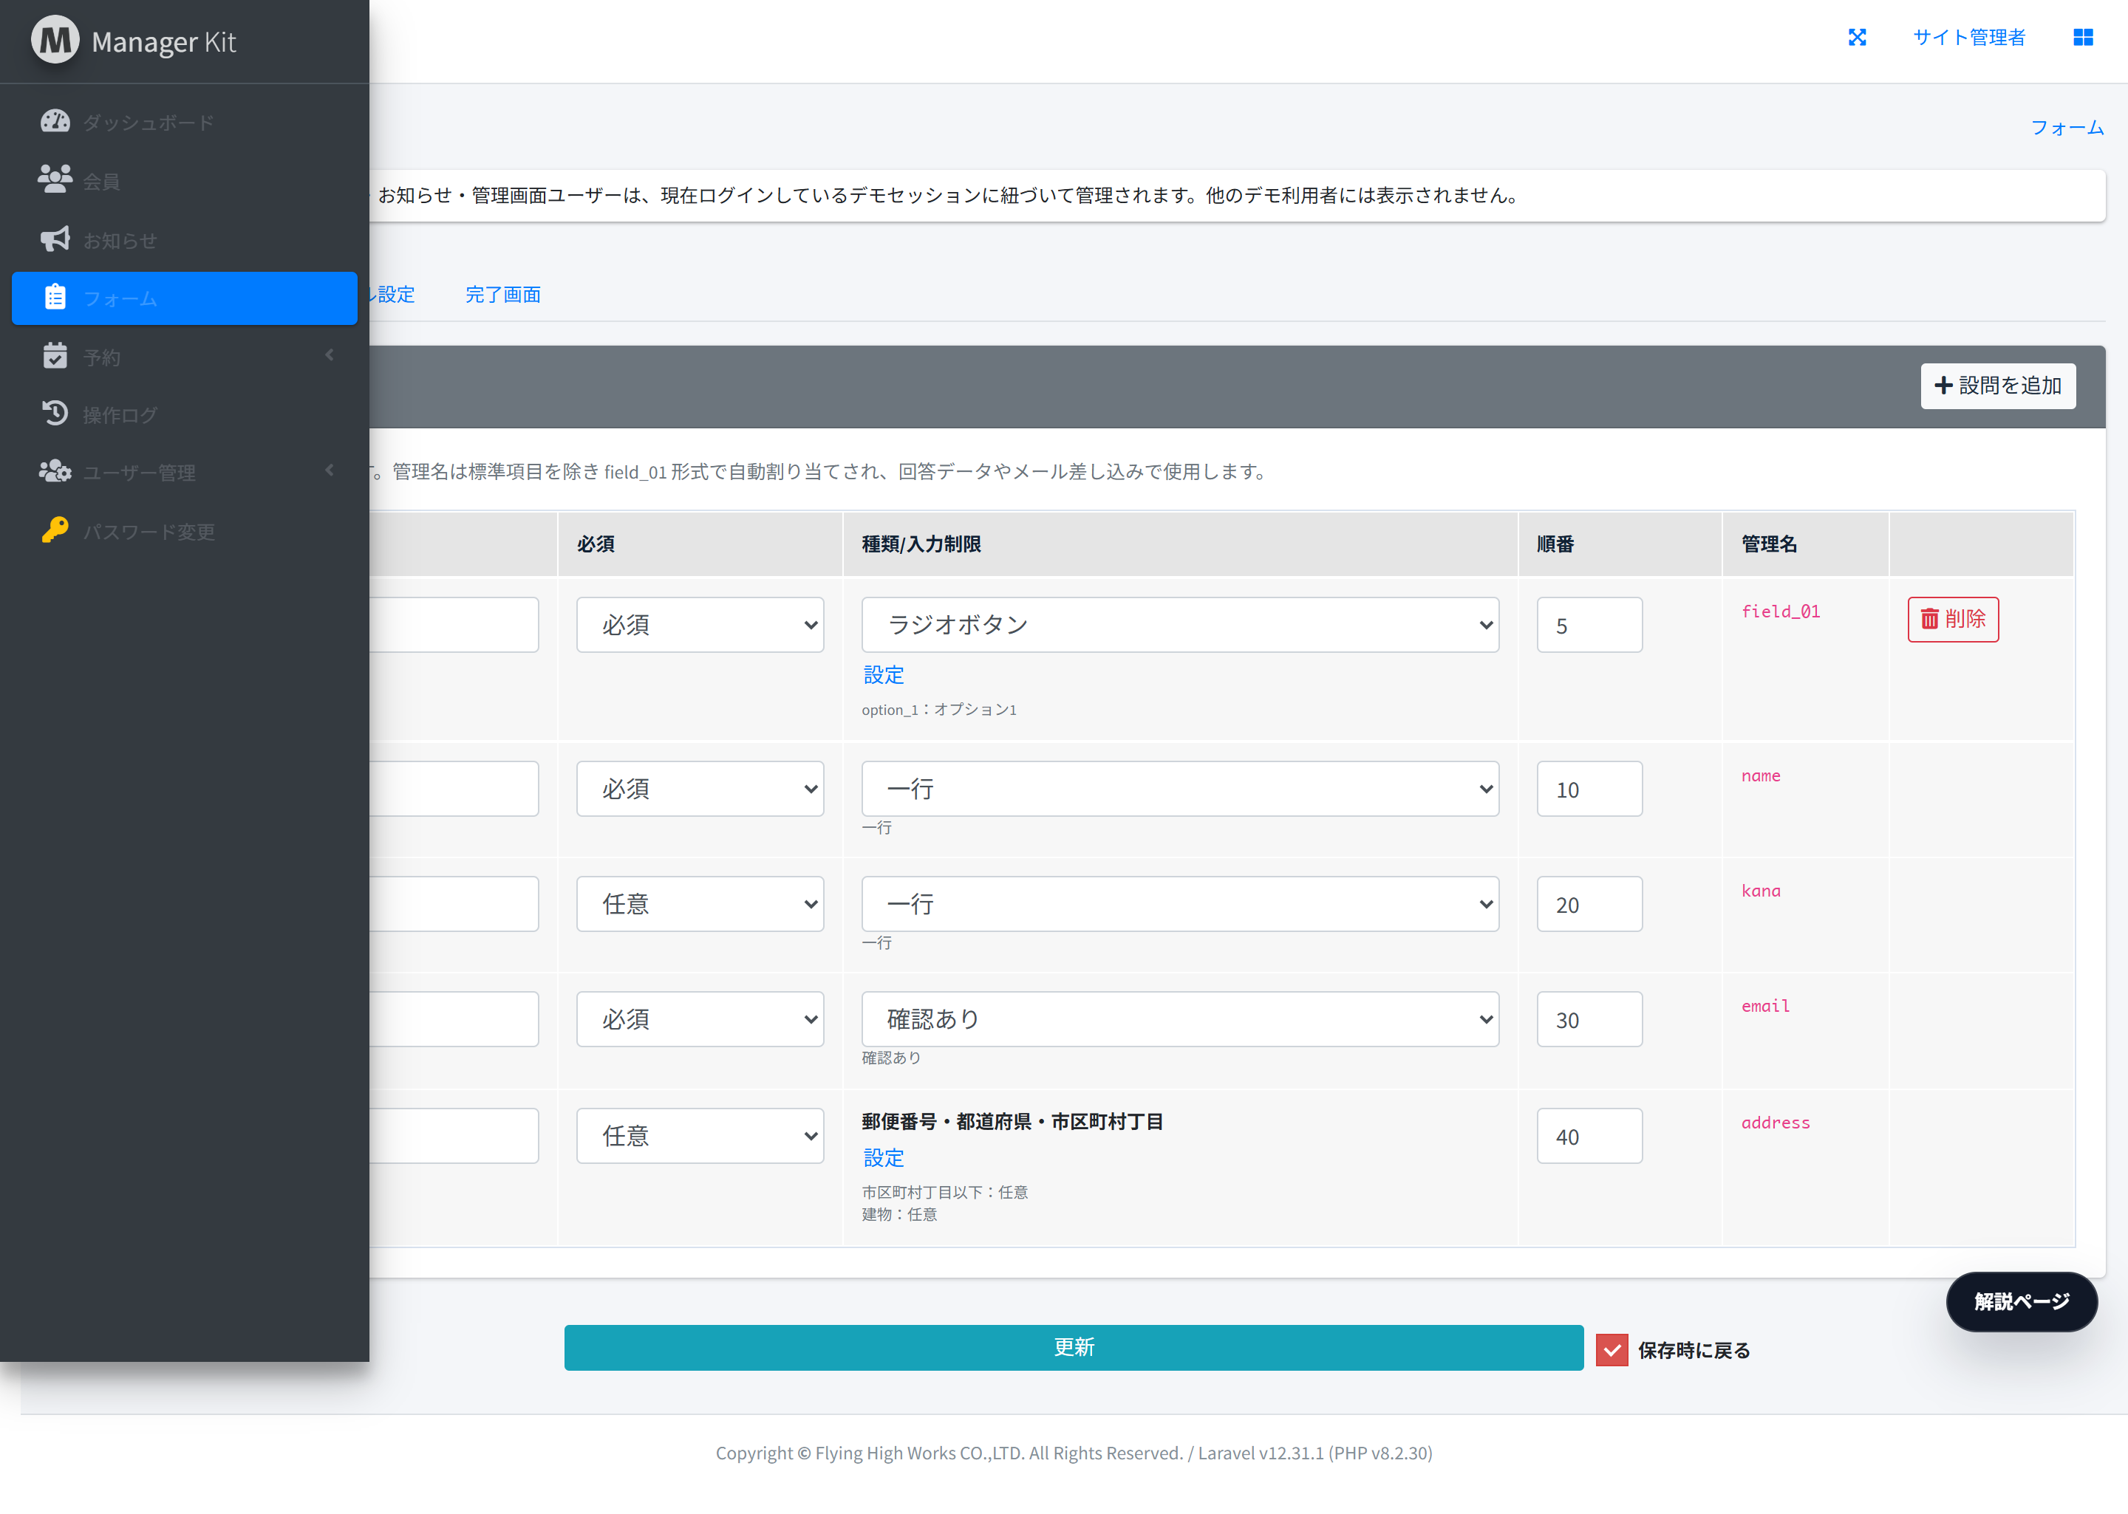This screenshot has width=2128, height=1514.
Task: Toggle the 保存時に戻る checkbox
Action: click(x=1612, y=1350)
